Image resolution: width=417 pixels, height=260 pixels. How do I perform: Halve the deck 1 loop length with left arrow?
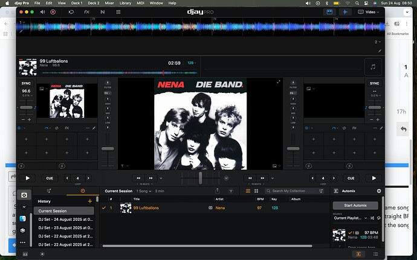pos(67,178)
